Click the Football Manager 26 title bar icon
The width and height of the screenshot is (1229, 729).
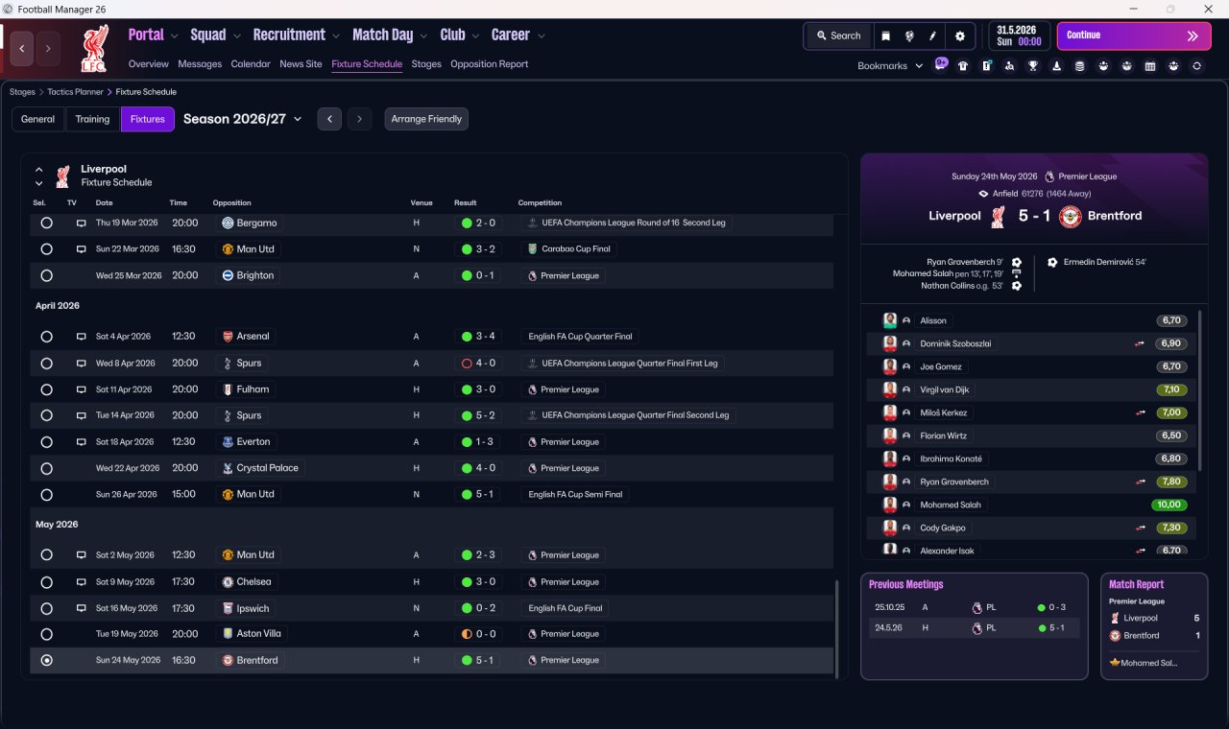9,9
